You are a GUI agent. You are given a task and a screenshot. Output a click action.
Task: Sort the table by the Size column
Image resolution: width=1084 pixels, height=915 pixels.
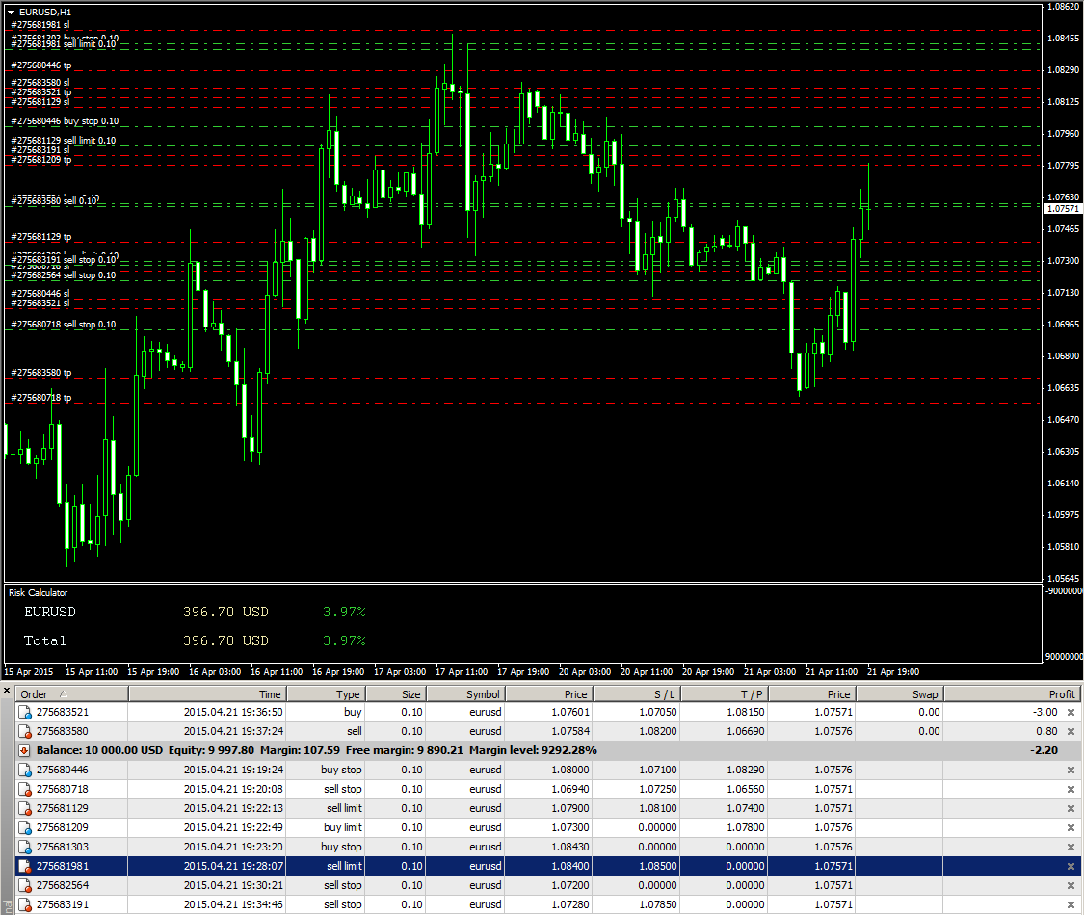click(x=395, y=693)
